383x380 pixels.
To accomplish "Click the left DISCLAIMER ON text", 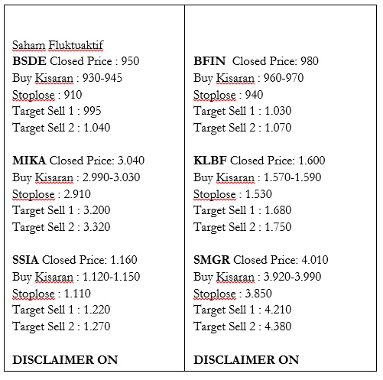I will click(65, 360).
